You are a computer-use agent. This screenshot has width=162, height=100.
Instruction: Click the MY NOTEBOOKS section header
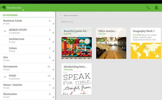tap(10, 15)
